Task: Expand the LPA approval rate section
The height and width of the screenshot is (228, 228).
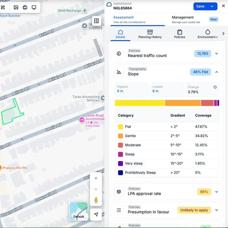Action: tap(216, 192)
